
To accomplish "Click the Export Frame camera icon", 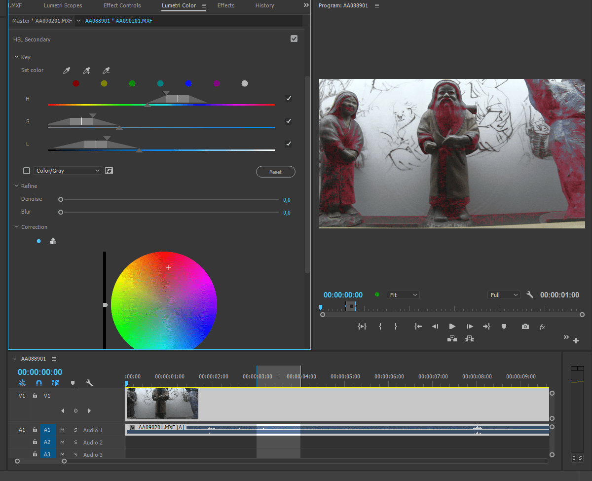I will (x=525, y=327).
